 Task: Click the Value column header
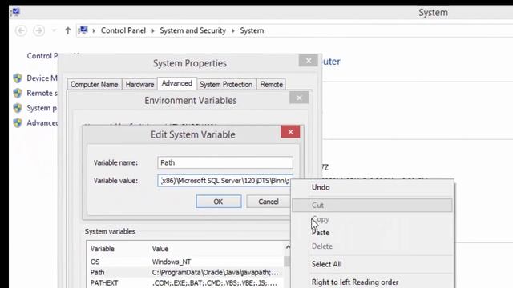click(160, 249)
